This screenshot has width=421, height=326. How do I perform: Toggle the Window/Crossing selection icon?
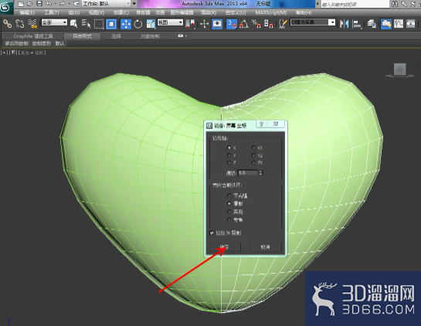tap(111, 24)
